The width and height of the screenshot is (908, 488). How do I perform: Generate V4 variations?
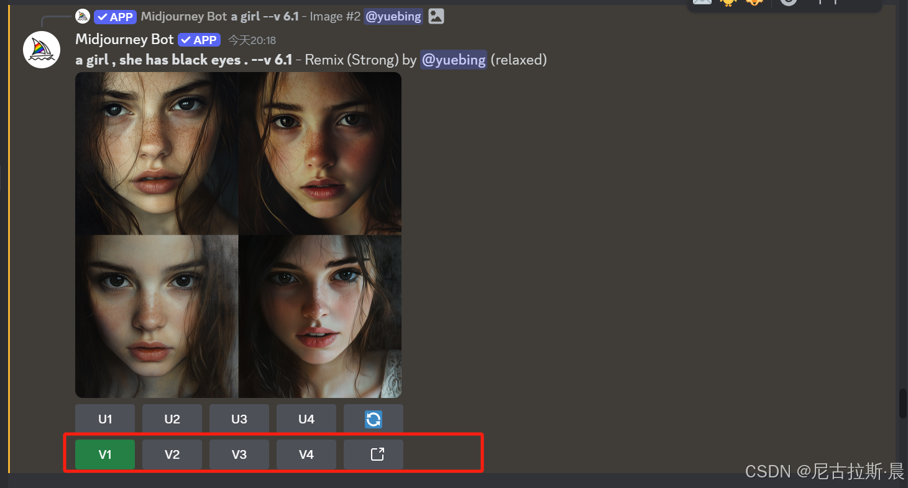[x=306, y=454]
